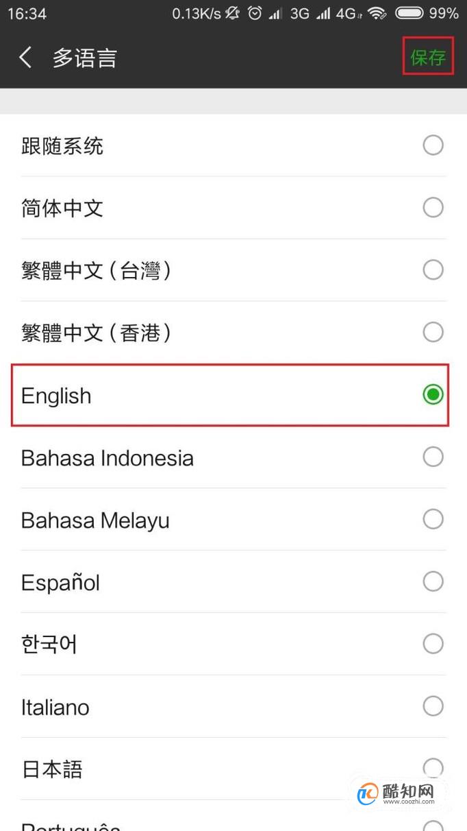Tap the back arrow icon

point(25,58)
